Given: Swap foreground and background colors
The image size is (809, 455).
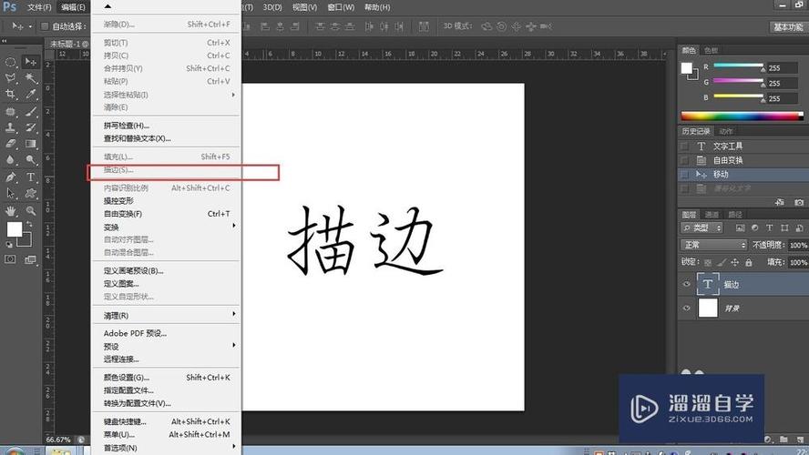Looking at the screenshot, I should pos(29,225).
